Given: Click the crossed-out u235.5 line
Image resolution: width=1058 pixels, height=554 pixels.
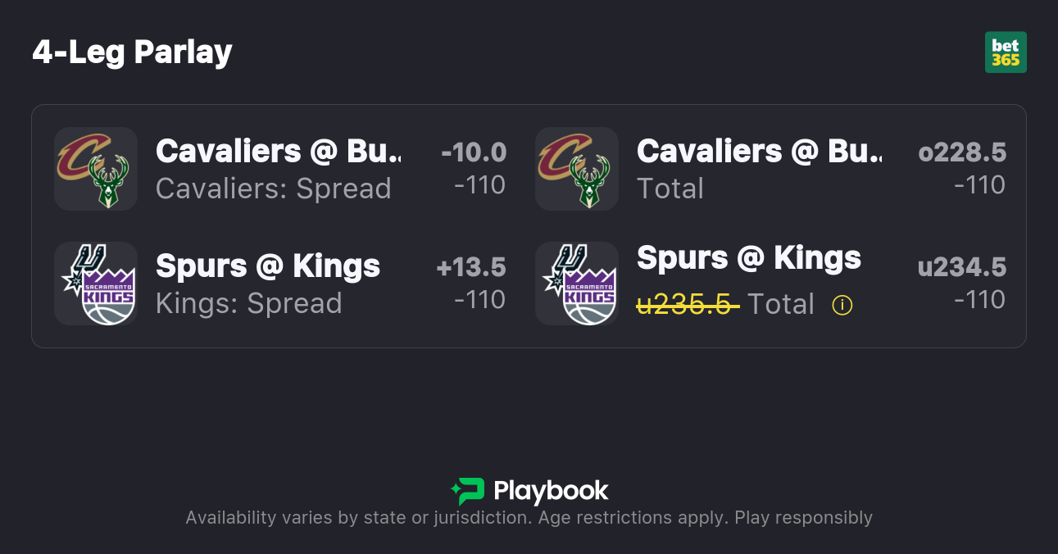Looking at the screenshot, I should point(687,305).
